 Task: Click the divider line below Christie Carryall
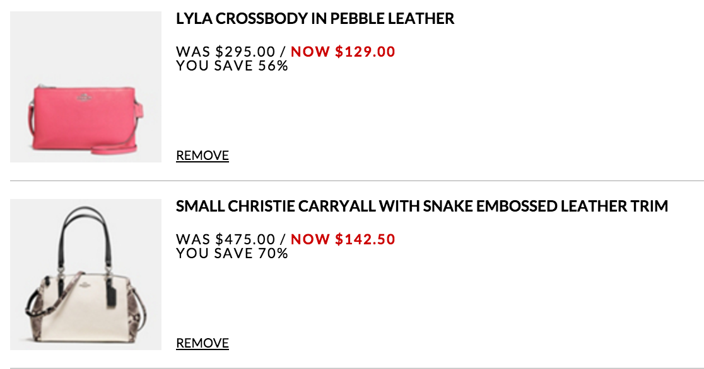pyautogui.click(x=356, y=368)
